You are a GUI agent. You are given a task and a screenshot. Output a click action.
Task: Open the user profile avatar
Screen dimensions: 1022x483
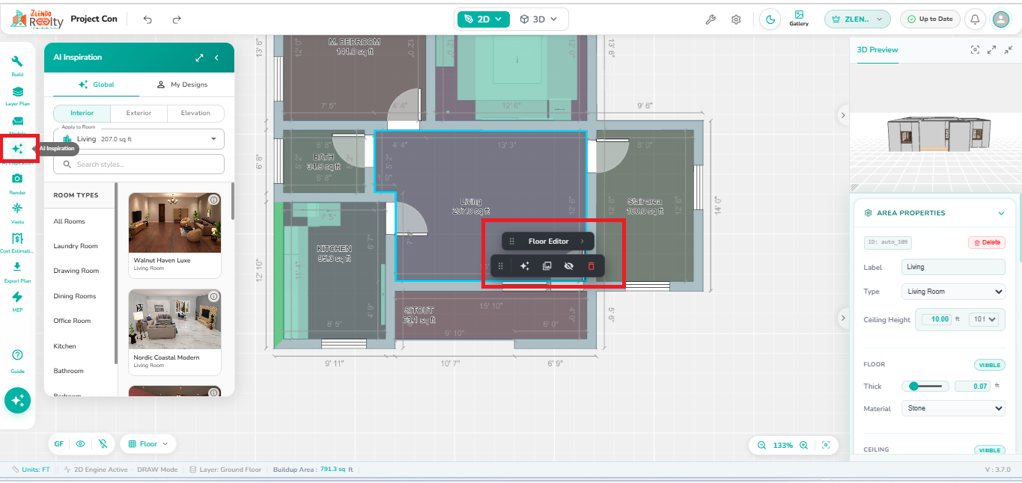click(1001, 19)
